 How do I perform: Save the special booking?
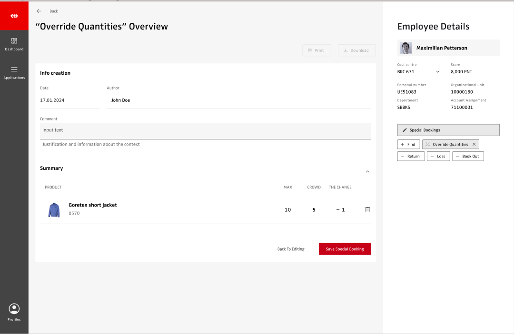345,249
